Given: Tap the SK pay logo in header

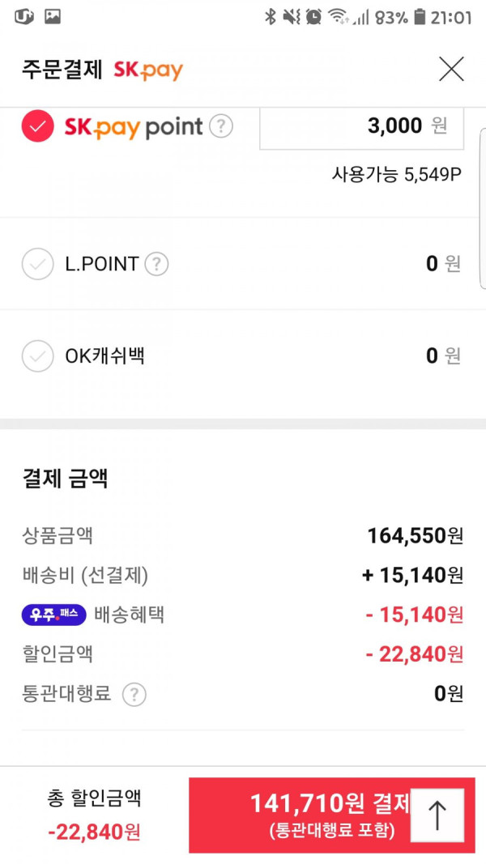Looking at the screenshot, I should (x=148, y=70).
